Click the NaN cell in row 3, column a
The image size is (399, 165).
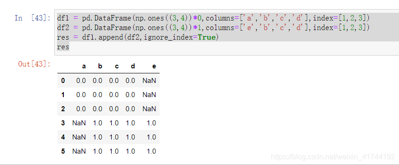pos(79,123)
